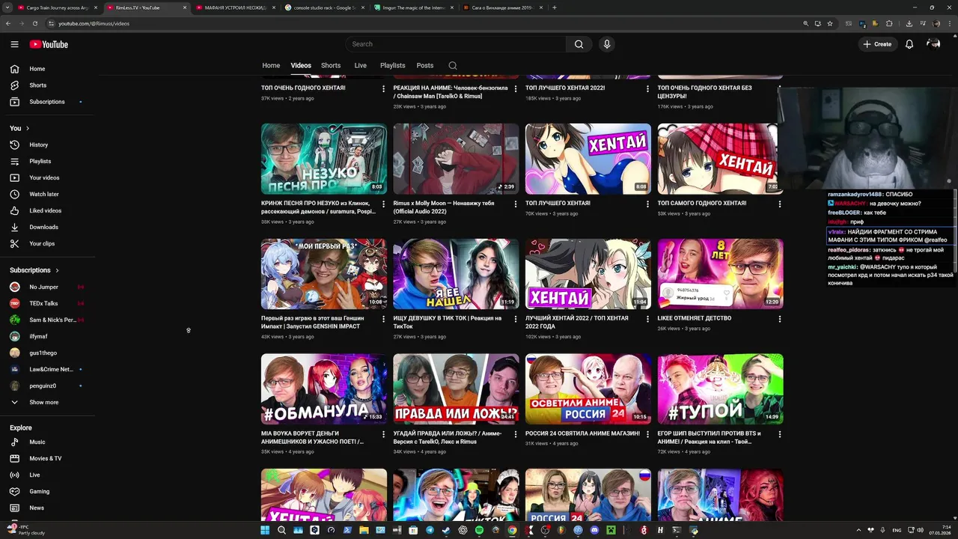Open options menu for LIKEE ОТМЕНЯЕТ ДЕТСТВО video
The width and height of the screenshot is (958, 539).
click(780, 319)
